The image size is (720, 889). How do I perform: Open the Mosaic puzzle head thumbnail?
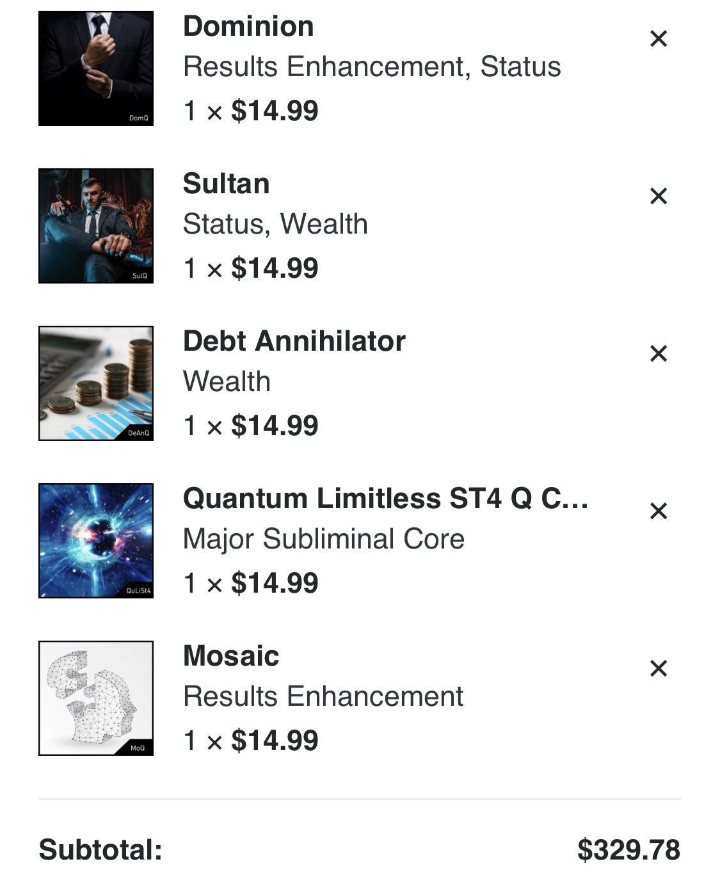point(96,698)
